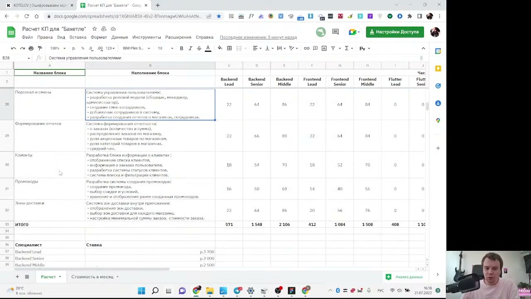The height and width of the screenshot is (299, 531).
Task: Open Windows taskbar search
Action: pyautogui.click(x=155, y=291)
